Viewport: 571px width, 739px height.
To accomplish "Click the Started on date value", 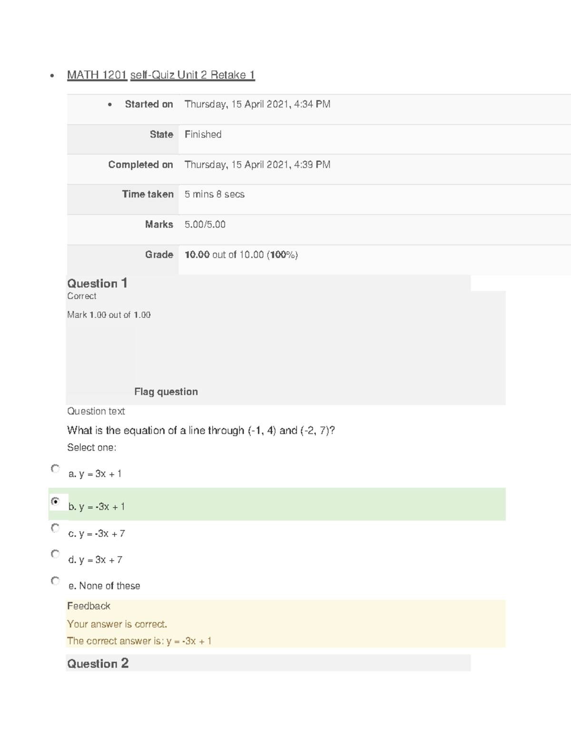I will coord(257,104).
